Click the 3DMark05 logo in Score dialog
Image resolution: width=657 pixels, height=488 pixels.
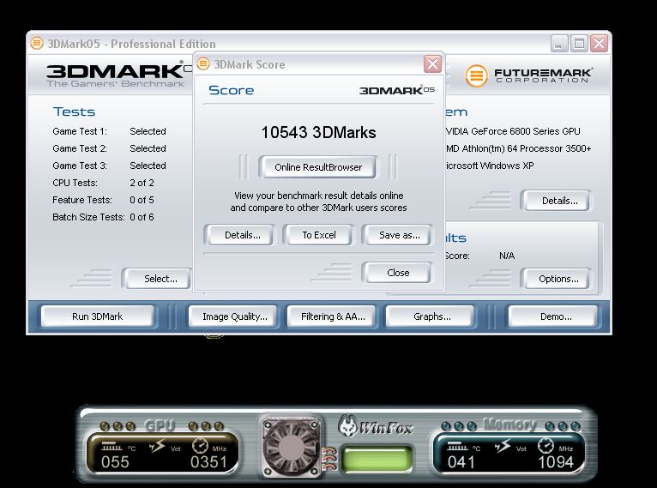pos(397,90)
